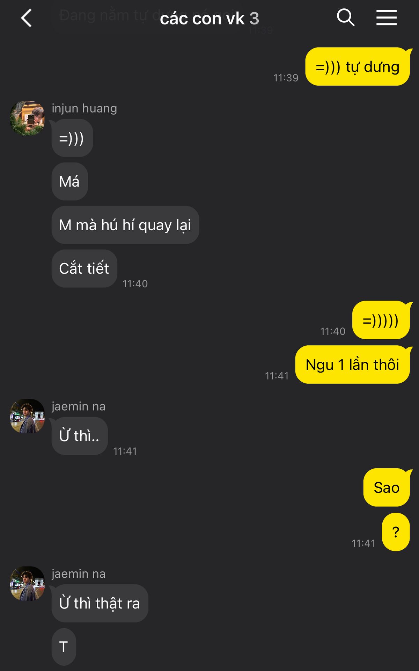Viewport: 419px width, 671px height.
Task: Tap the yellow '?' message bubble
Action: [x=396, y=532]
